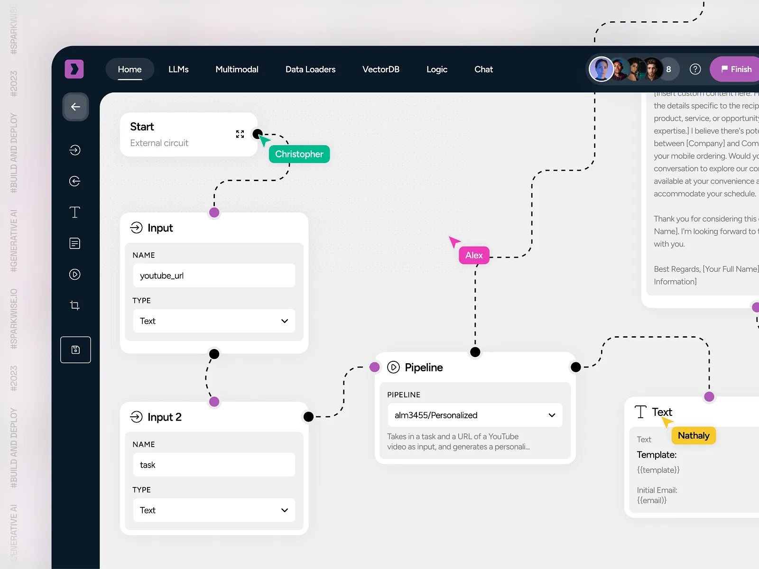
Task: Click the fourth collaborator avatar
Action: (x=653, y=69)
